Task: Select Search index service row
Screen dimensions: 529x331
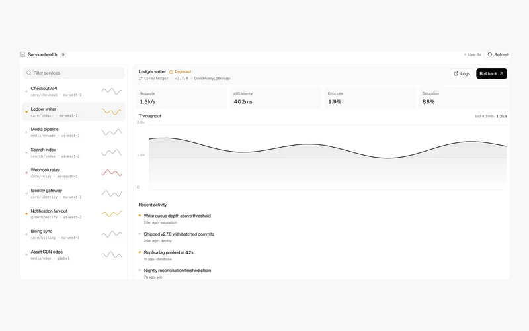Action: pos(74,153)
